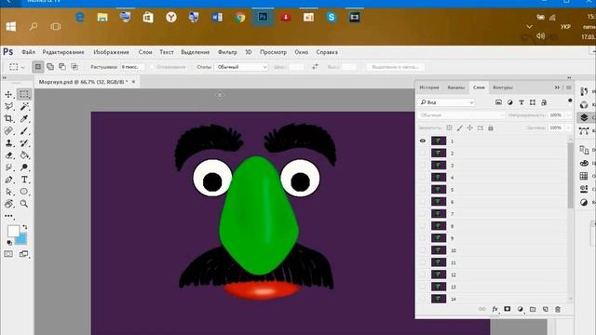
Task: Select the Path Selection tool
Action: point(8,192)
